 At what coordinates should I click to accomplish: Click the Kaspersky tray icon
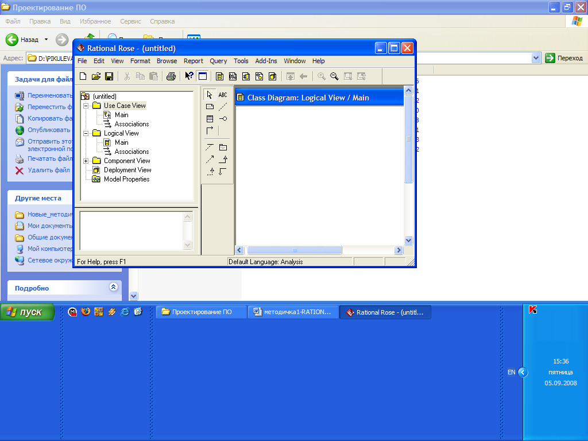click(x=532, y=310)
